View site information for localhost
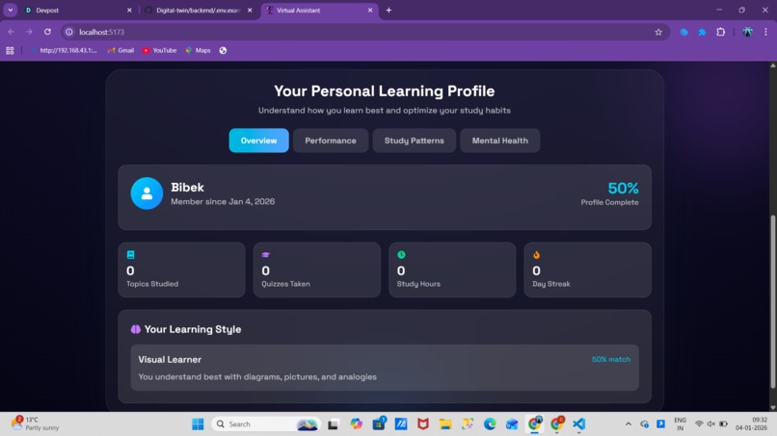The width and height of the screenshot is (777, 436). [69, 32]
